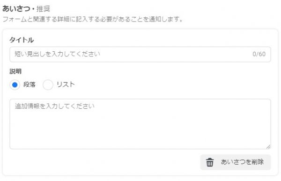The height and width of the screenshot is (181, 281).
Task: Click the 0/60 character counter
Action: (x=259, y=54)
